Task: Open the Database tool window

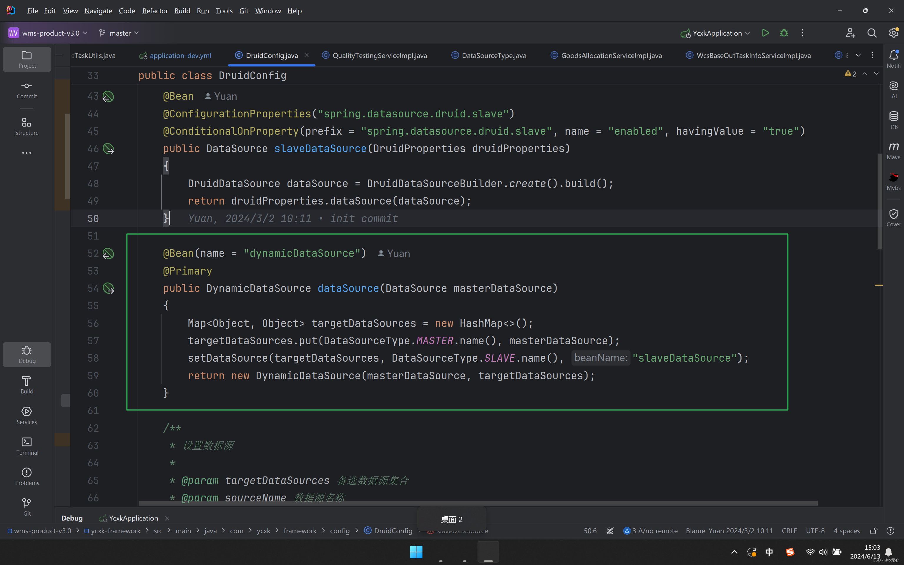Action: (893, 120)
